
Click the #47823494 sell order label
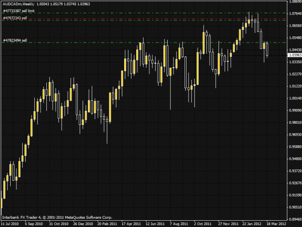(15, 40)
